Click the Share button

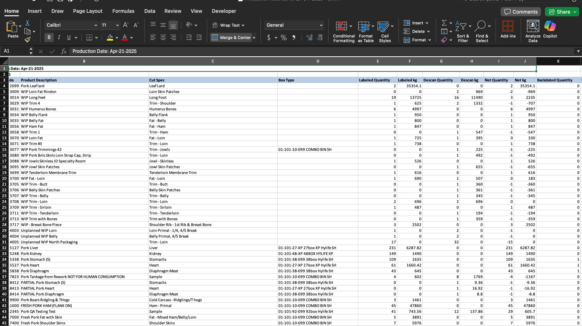click(x=559, y=12)
